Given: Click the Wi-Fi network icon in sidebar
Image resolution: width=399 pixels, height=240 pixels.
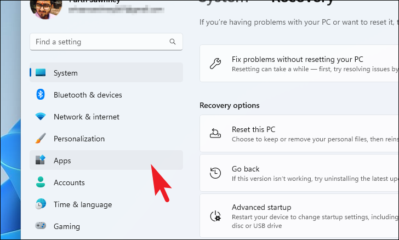Looking at the screenshot, I should point(41,117).
